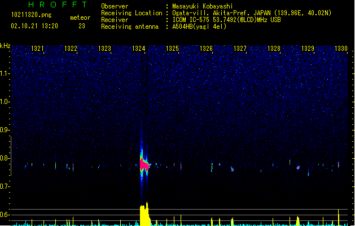This screenshot has width=355, height=226.
Task: Click the tall yellow intensity peak at 1324
Action: tap(145, 214)
